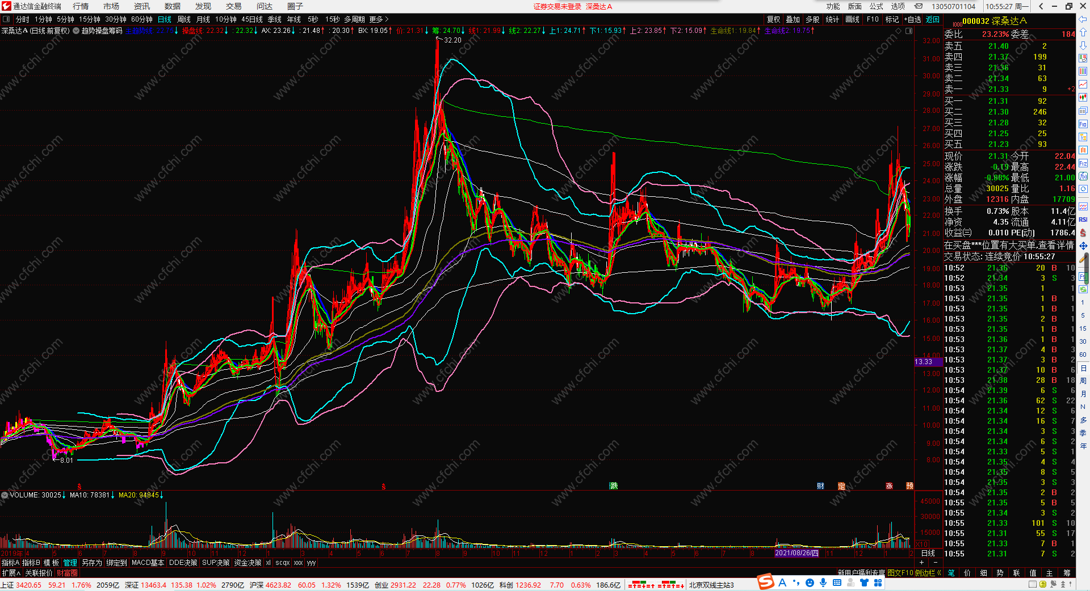Click the +自选 add favorite button
This screenshot has width=1090, height=591.
912,19
